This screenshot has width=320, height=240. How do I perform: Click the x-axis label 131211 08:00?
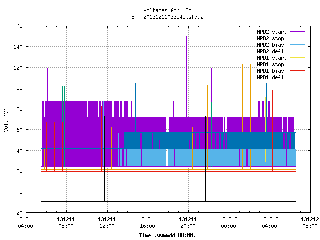pos(66,223)
